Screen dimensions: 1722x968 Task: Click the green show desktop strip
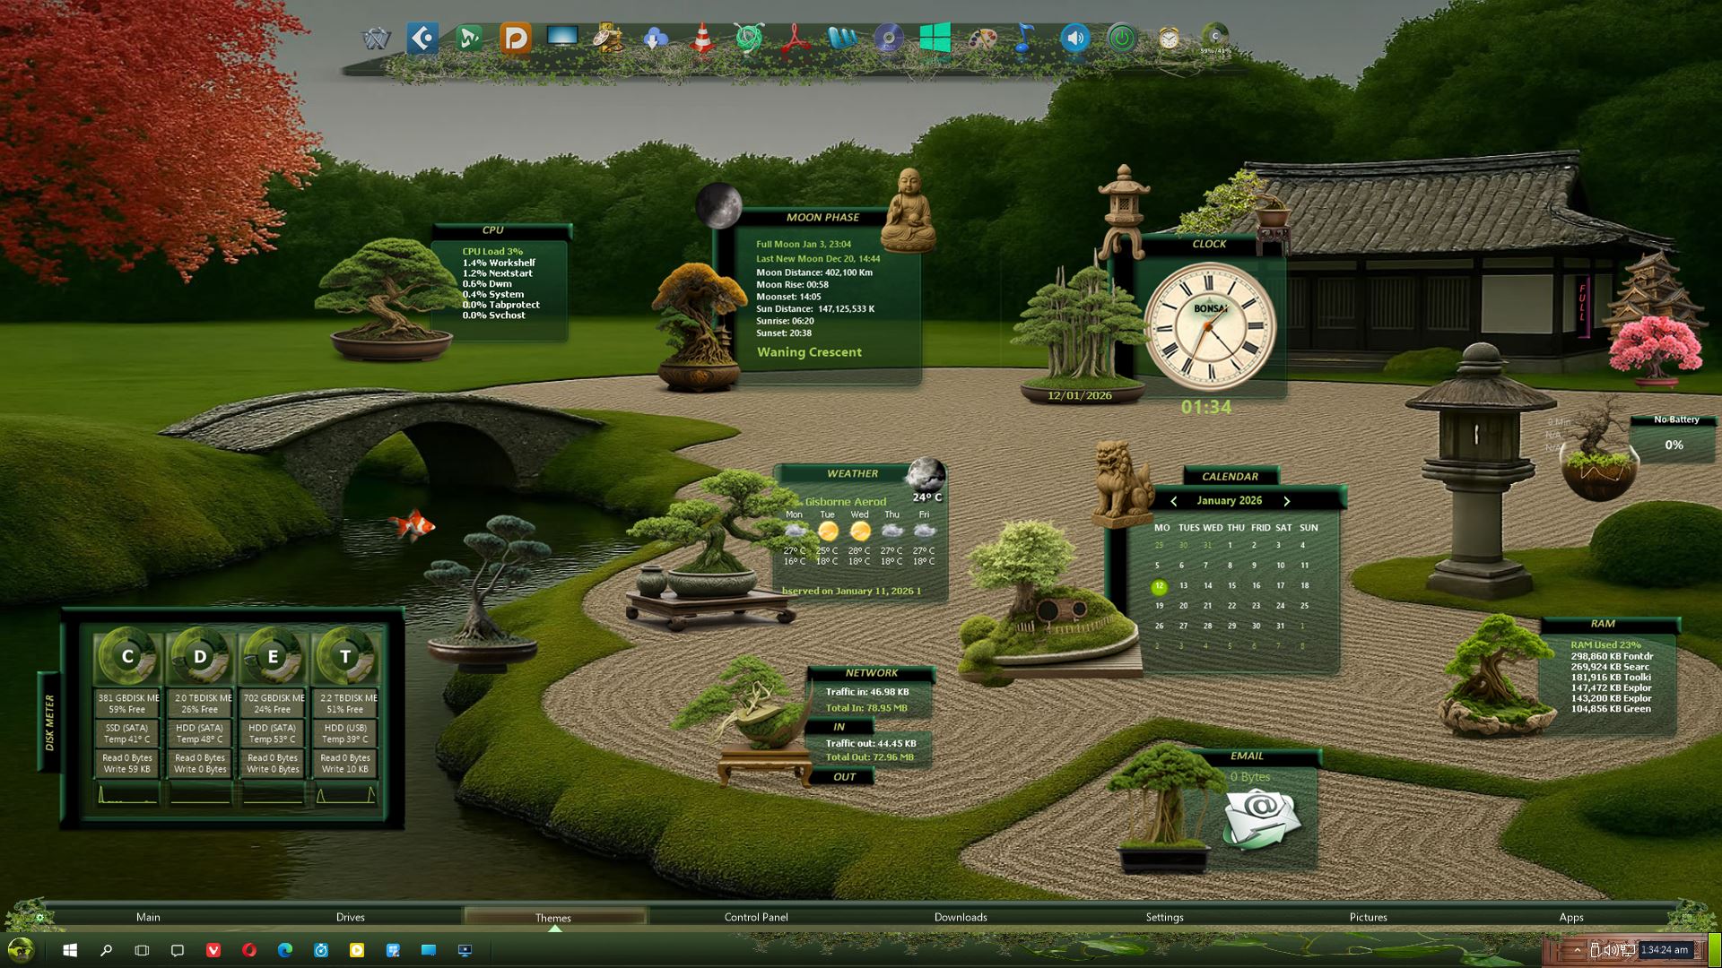tap(1714, 950)
